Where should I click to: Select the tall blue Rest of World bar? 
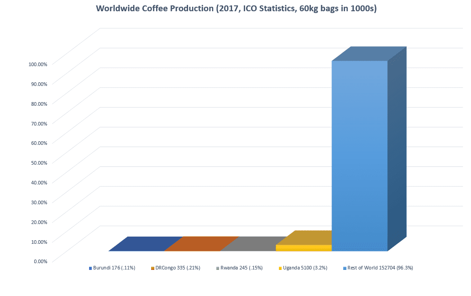359,153
